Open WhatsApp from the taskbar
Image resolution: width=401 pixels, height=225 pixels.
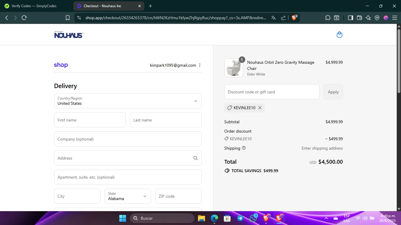[x=253, y=218]
